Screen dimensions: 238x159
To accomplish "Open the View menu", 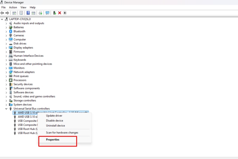I will pyautogui.click(x=23, y=7).
